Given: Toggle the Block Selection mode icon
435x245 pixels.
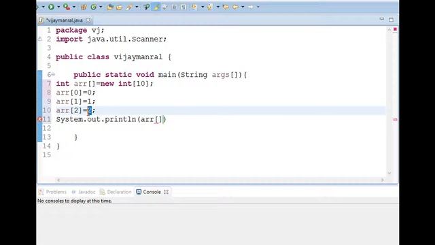Looking at the screenshot, I should click(174, 7).
